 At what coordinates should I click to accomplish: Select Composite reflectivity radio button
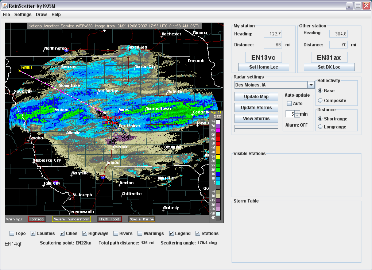(320, 101)
